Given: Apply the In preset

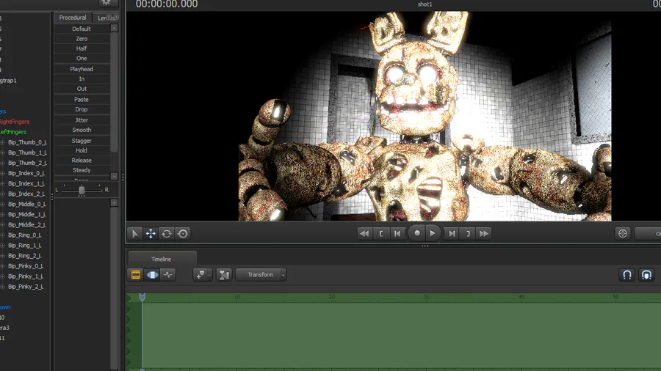Looking at the screenshot, I should [82, 78].
